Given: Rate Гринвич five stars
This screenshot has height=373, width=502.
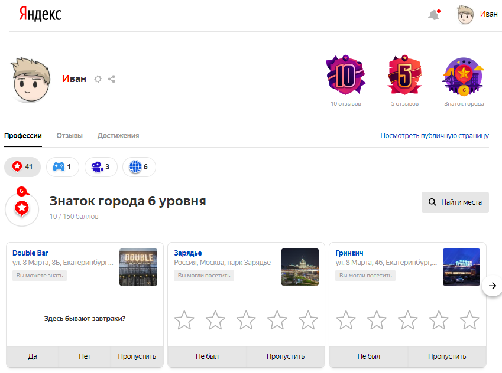Looking at the screenshot, I should point(469,320).
